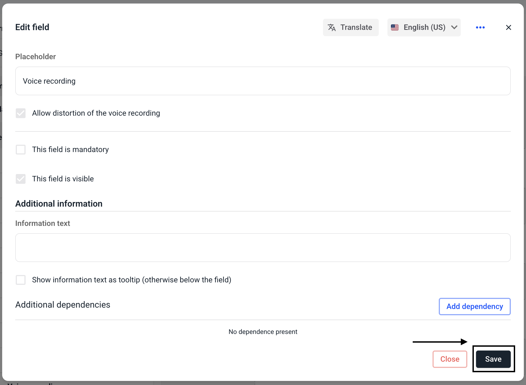Click the Show information text as tooltip label
Viewport: 526px width, 385px height.
click(x=131, y=280)
